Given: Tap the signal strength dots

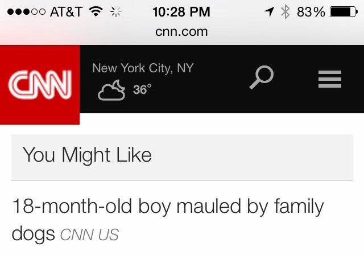Looking at the screenshot, I should coord(27,12).
